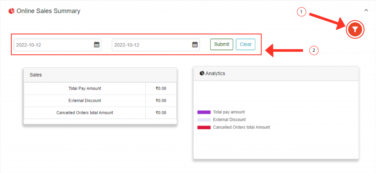Image resolution: width=376 pixels, height=173 pixels.
Task: Click inside the start date input field
Action: pyautogui.click(x=53, y=45)
